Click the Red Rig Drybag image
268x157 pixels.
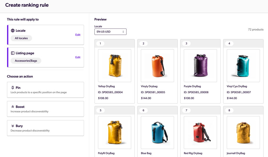200,132
